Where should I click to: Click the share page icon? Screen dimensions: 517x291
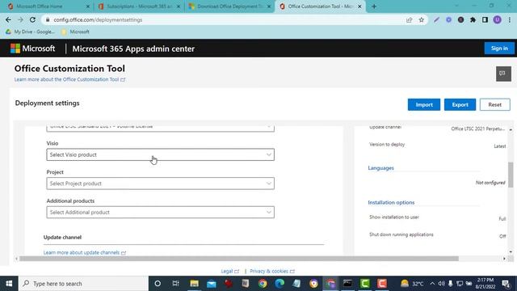410,19
